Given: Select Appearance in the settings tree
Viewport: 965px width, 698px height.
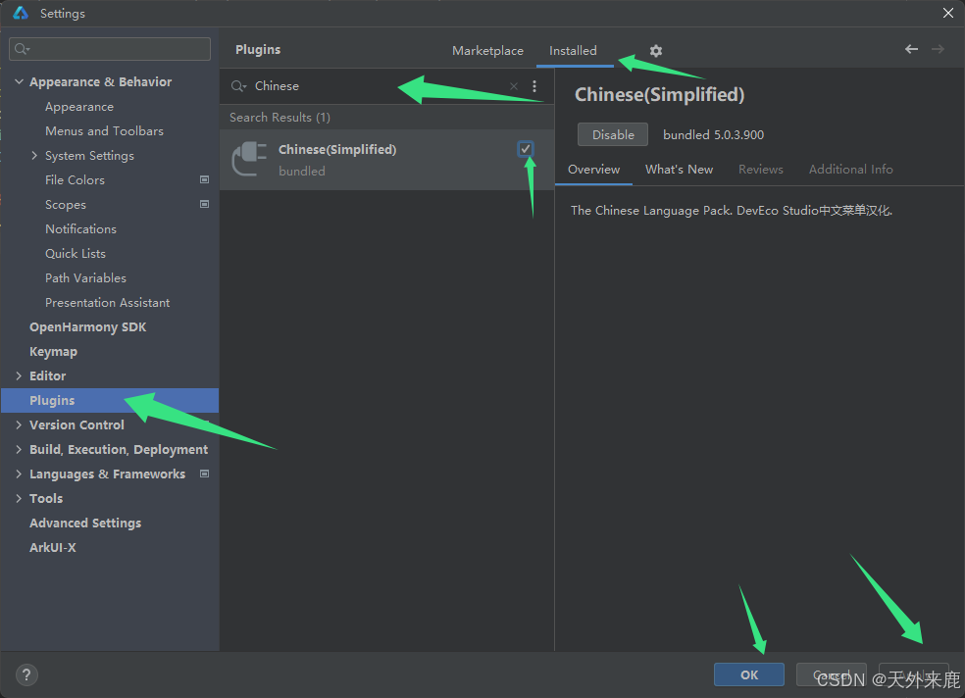Looking at the screenshot, I should point(79,107).
